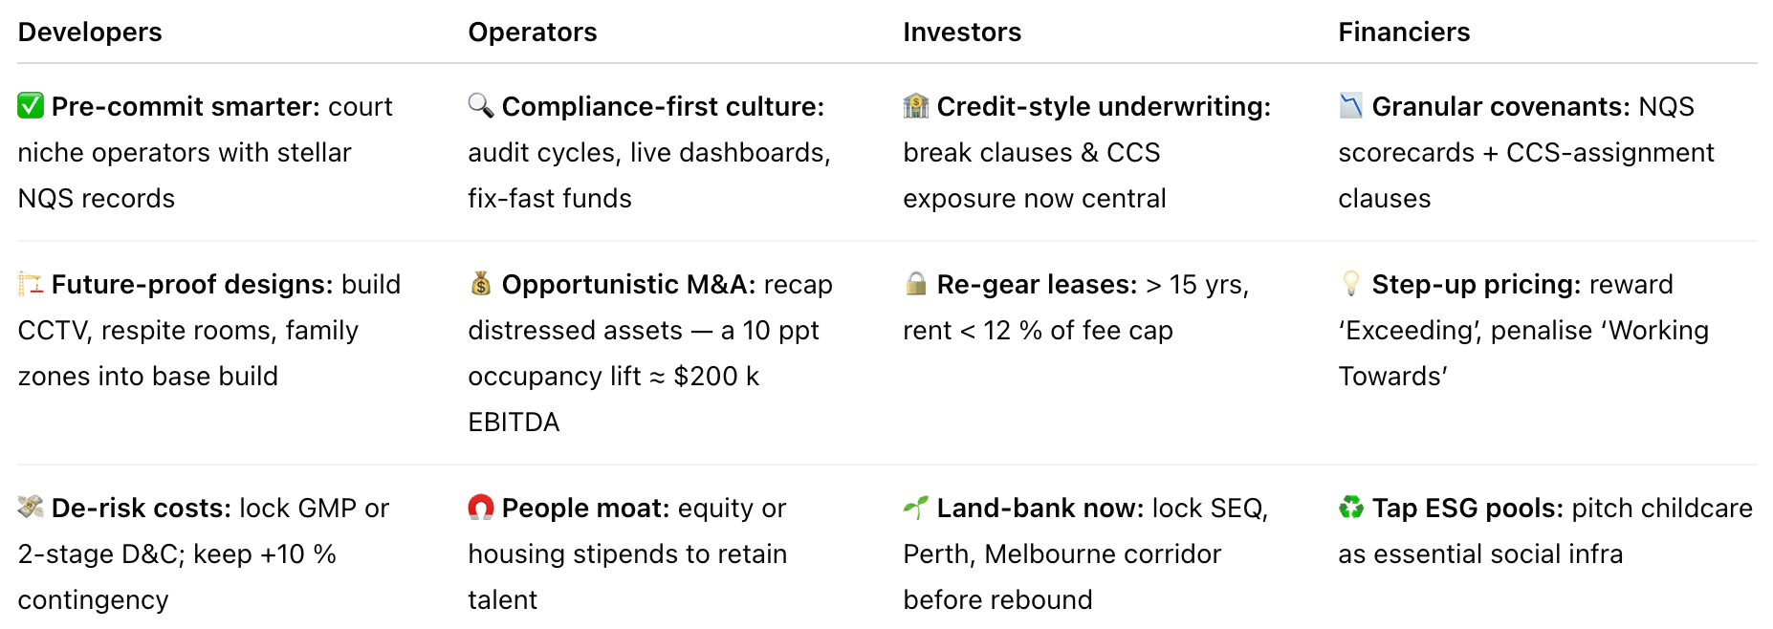1773x629 pixels.
Task: Click the Developers column header
Action: pos(90,33)
